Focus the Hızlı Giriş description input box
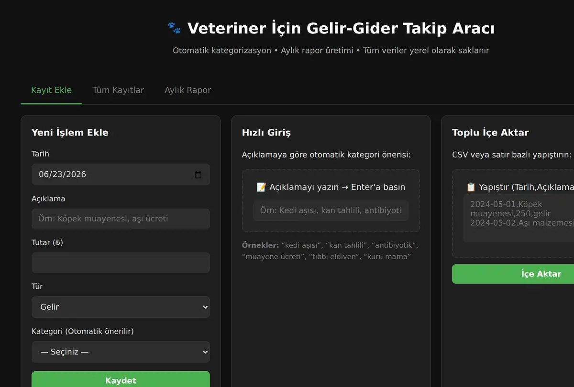Viewport: 574px width, 387px height. (x=331, y=210)
